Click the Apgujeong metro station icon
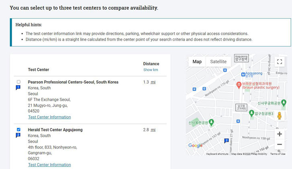Viewport: 292px width, 169px height. tap(243, 74)
